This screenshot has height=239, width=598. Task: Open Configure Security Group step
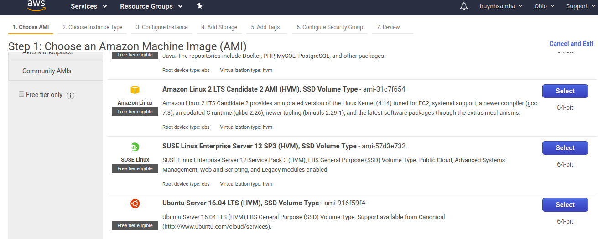click(330, 27)
